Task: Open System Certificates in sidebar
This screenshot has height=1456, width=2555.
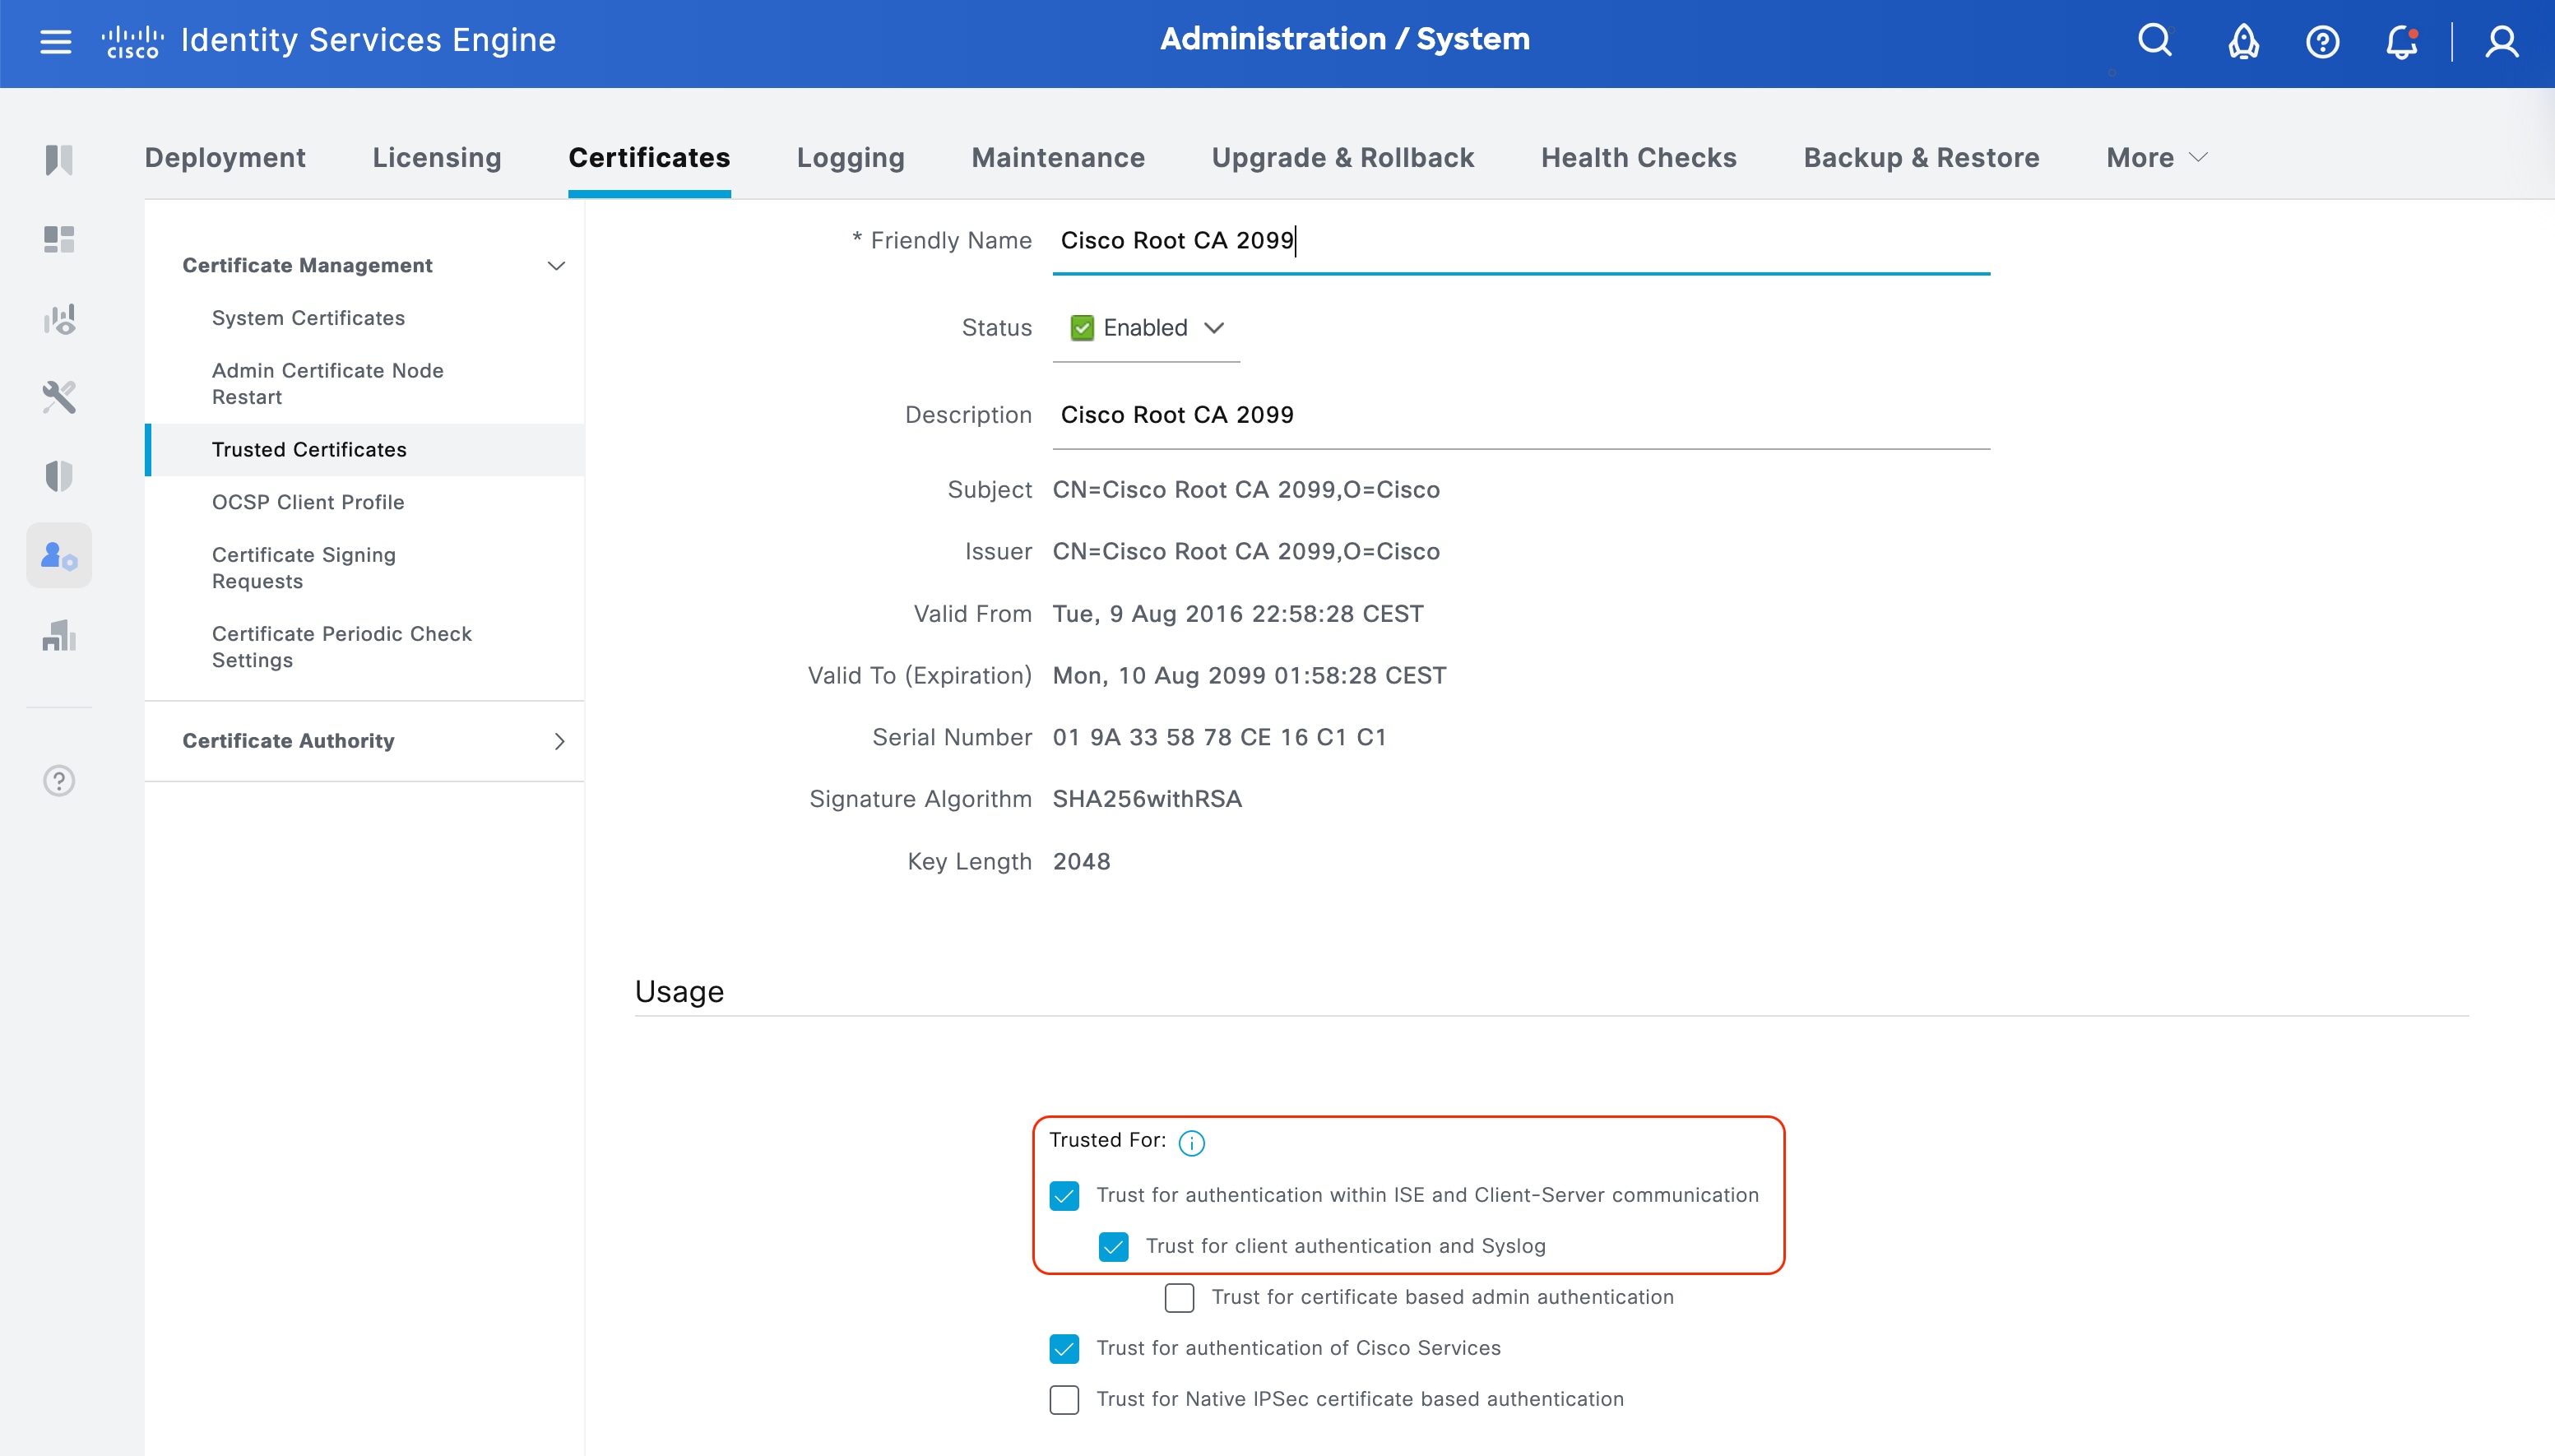Action: (308, 318)
